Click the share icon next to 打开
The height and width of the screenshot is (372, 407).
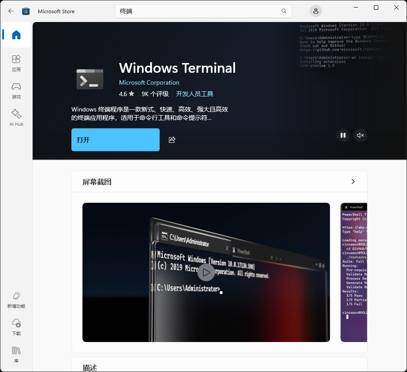pos(172,140)
